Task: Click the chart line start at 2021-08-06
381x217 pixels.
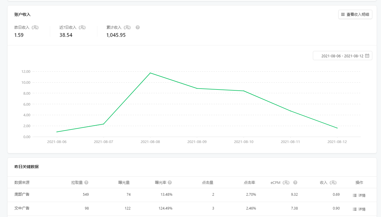Action: [57, 132]
